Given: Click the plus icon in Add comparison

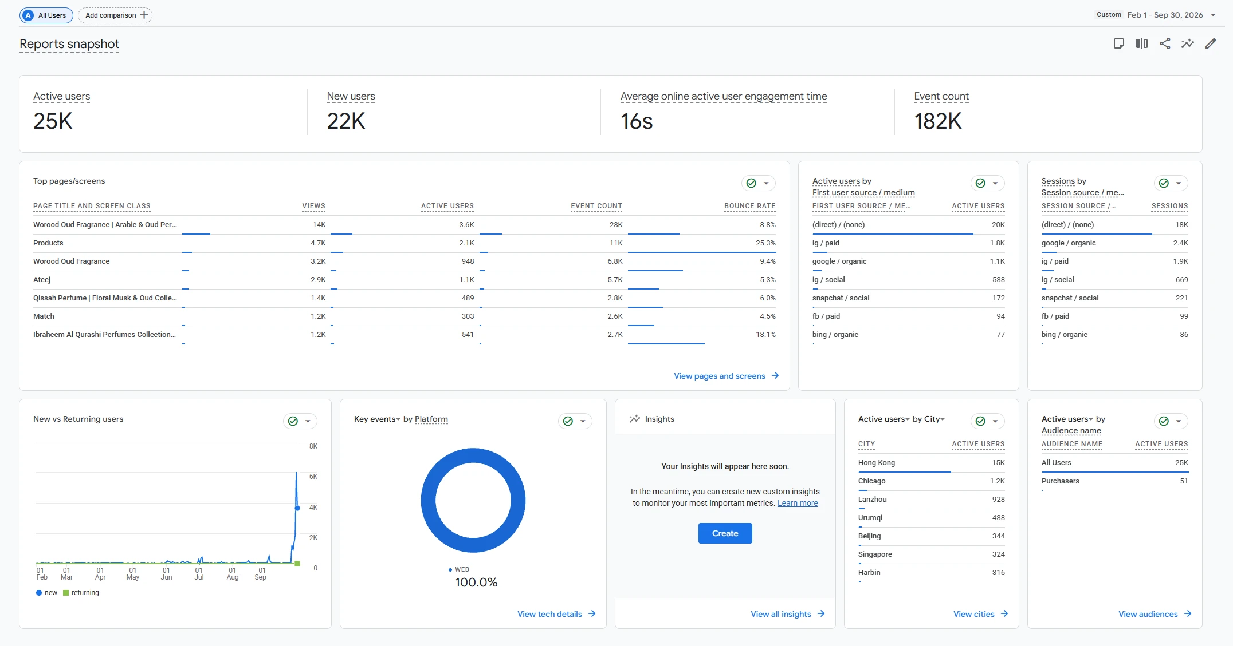Looking at the screenshot, I should [144, 15].
